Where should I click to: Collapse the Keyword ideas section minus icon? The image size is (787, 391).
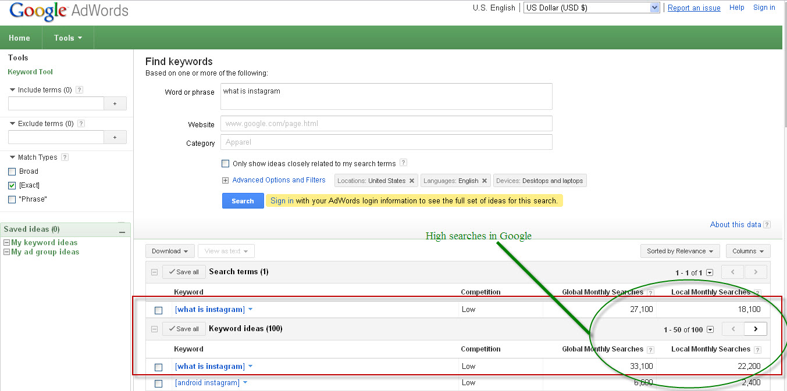tap(154, 329)
